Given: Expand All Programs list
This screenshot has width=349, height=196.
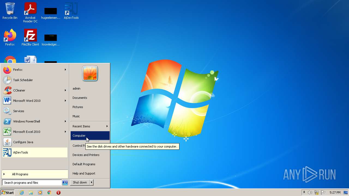Looking at the screenshot, I should coord(35,174).
